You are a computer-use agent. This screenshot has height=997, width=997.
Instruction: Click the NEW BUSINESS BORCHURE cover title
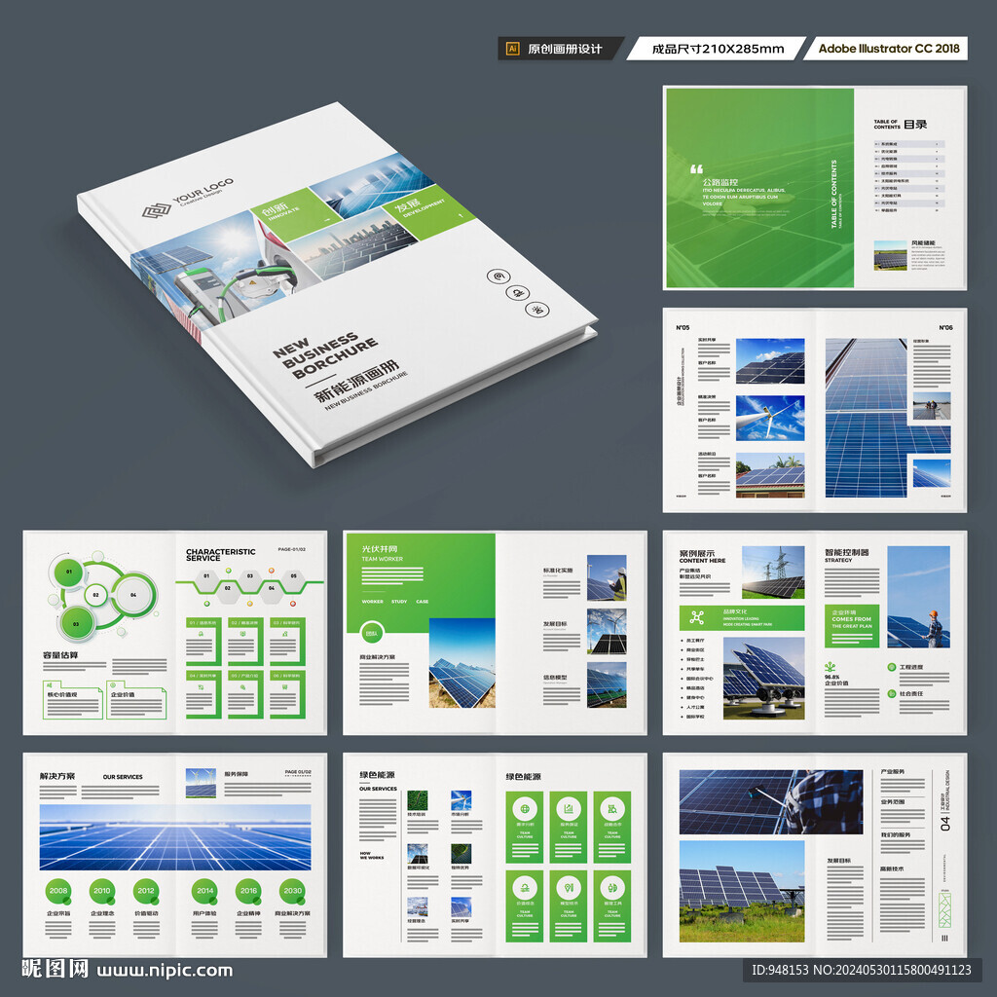point(324,357)
